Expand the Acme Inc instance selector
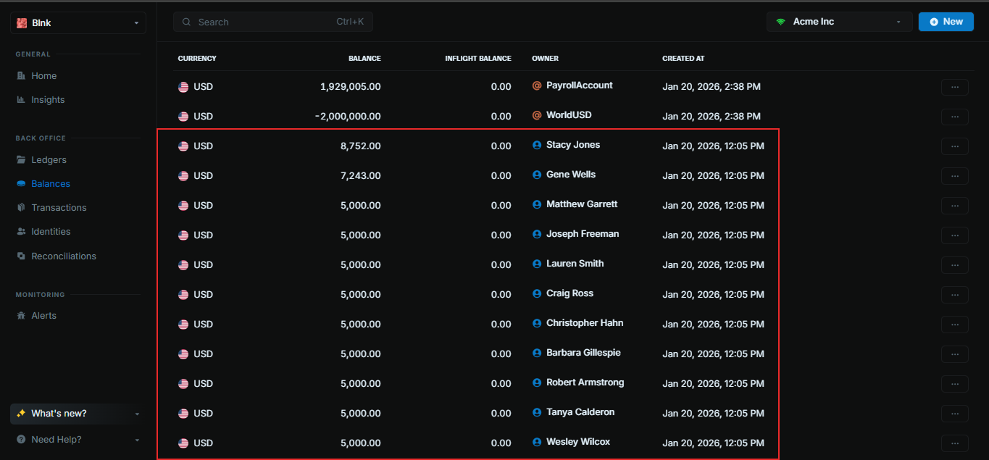Screen dimensions: 989x460 point(839,22)
